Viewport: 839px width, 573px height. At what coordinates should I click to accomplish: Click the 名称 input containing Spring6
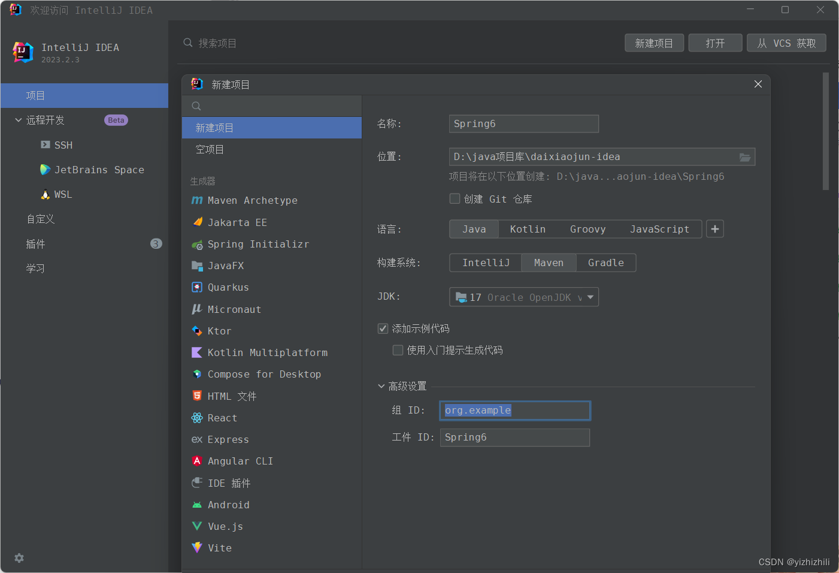point(523,123)
